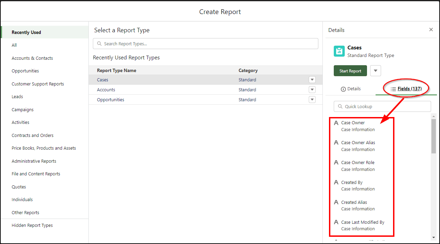
Task: Open the dropdown for the Opportunities row
Action: [x=312, y=100]
